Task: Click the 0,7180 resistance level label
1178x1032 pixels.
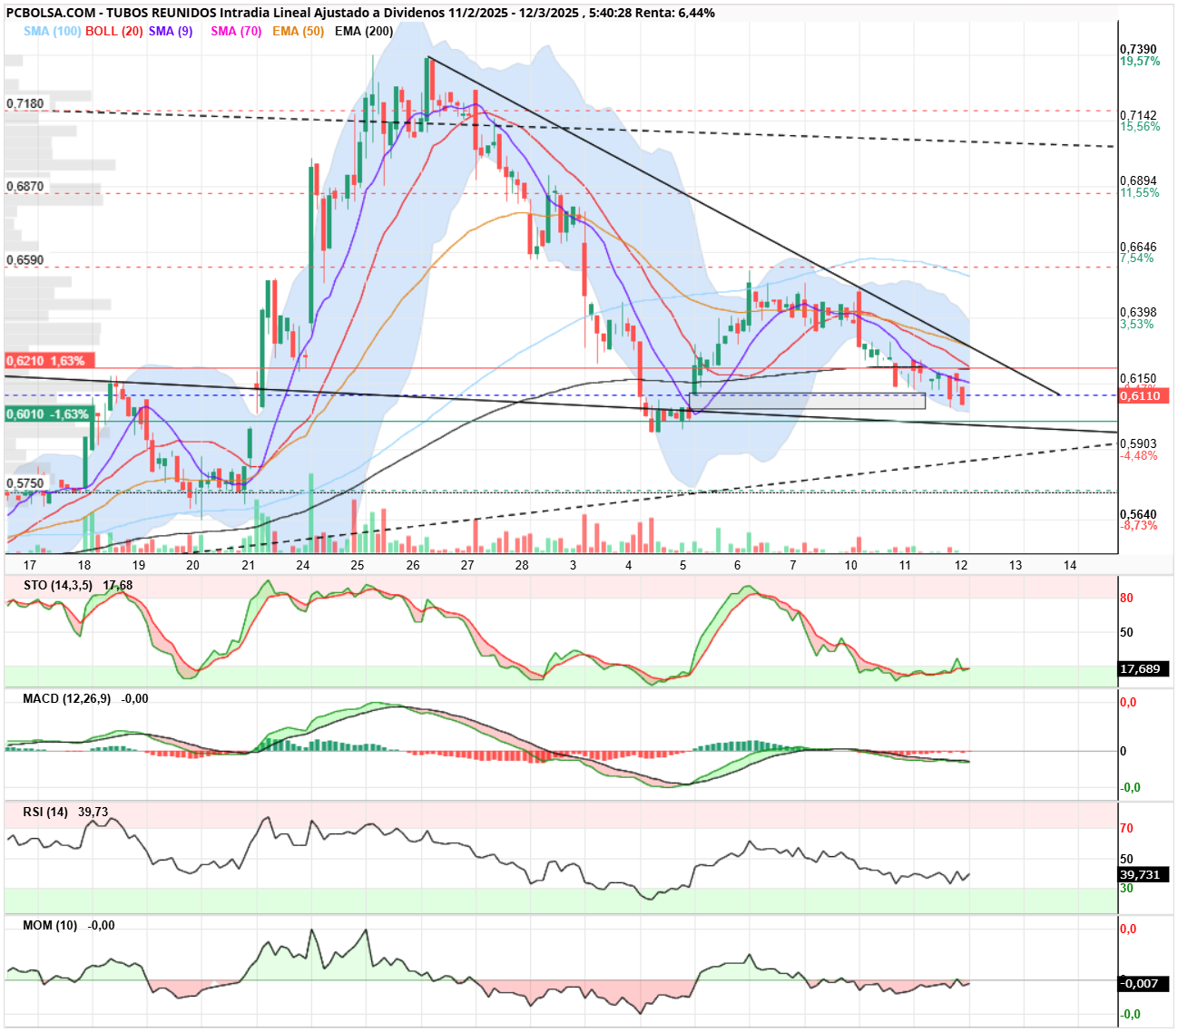Action: (x=25, y=103)
